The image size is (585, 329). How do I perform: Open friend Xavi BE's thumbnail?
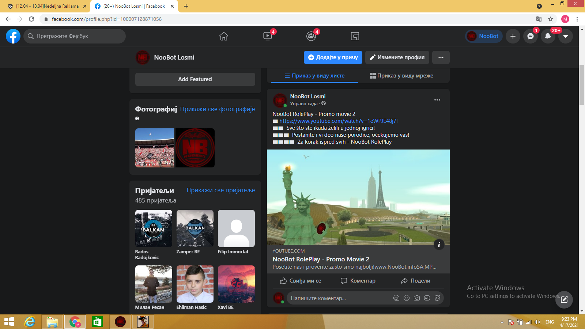236,284
